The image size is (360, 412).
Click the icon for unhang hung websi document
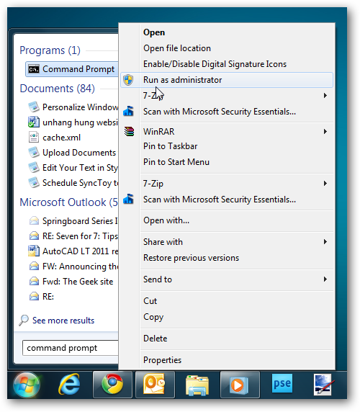coord(34,122)
